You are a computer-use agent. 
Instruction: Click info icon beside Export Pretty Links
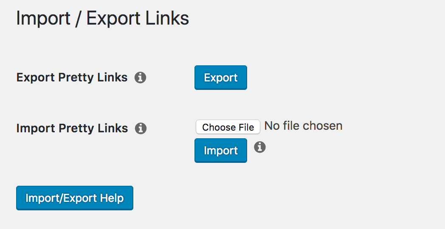(140, 77)
